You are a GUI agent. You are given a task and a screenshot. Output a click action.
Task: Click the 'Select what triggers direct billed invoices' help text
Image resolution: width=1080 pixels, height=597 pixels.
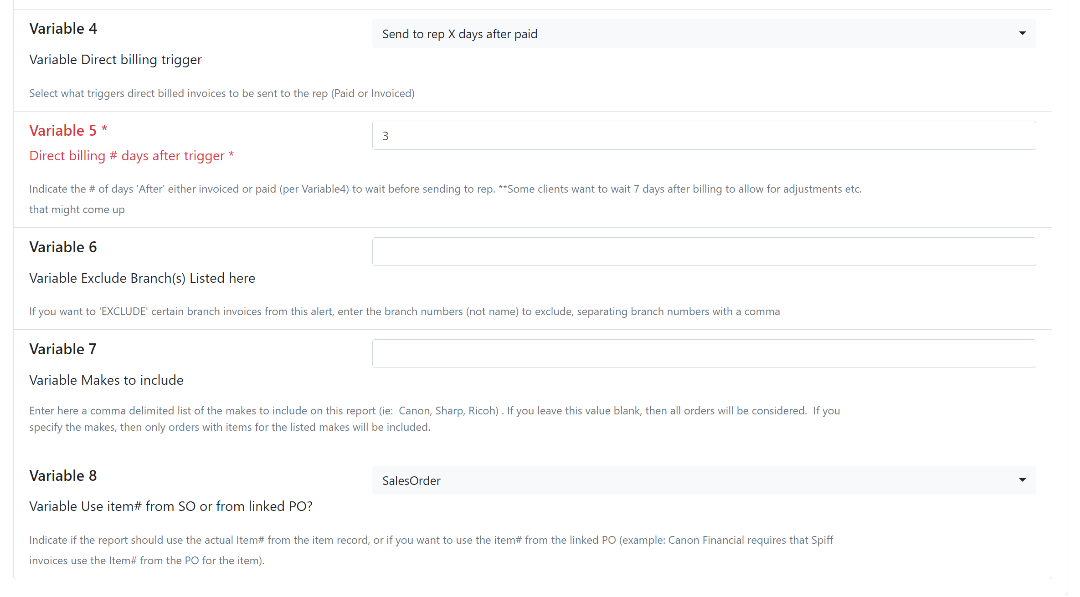tap(222, 93)
